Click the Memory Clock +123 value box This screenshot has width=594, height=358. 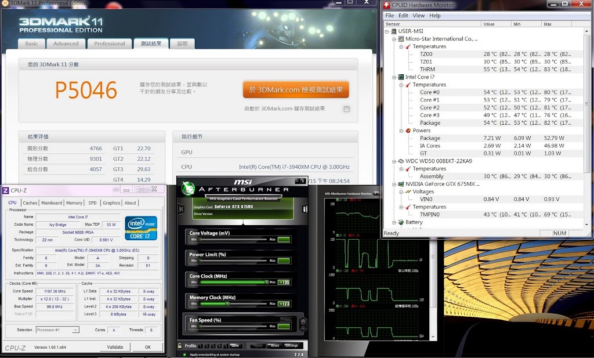coord(284,304)
